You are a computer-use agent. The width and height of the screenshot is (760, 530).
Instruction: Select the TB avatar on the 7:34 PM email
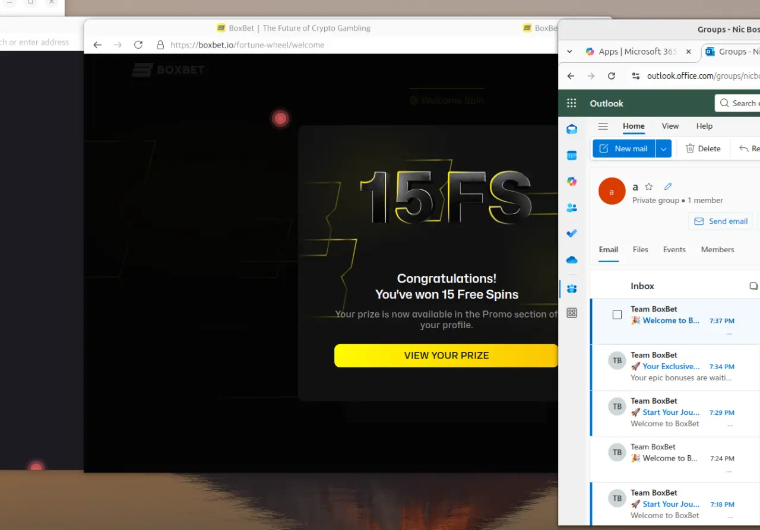tap(617, 361)
